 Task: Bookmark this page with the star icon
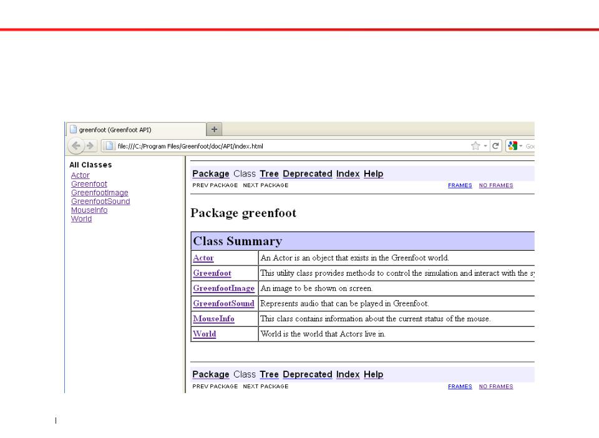click(x=475, y=146)
